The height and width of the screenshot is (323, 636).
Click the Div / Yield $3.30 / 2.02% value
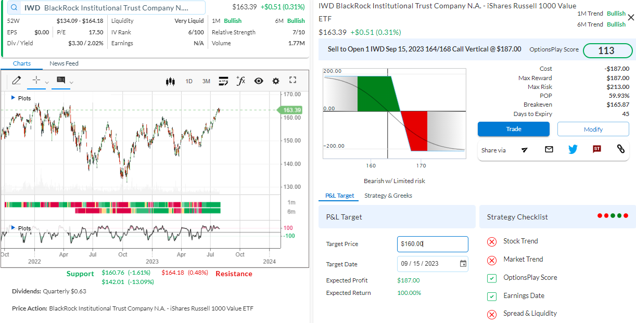86,43
